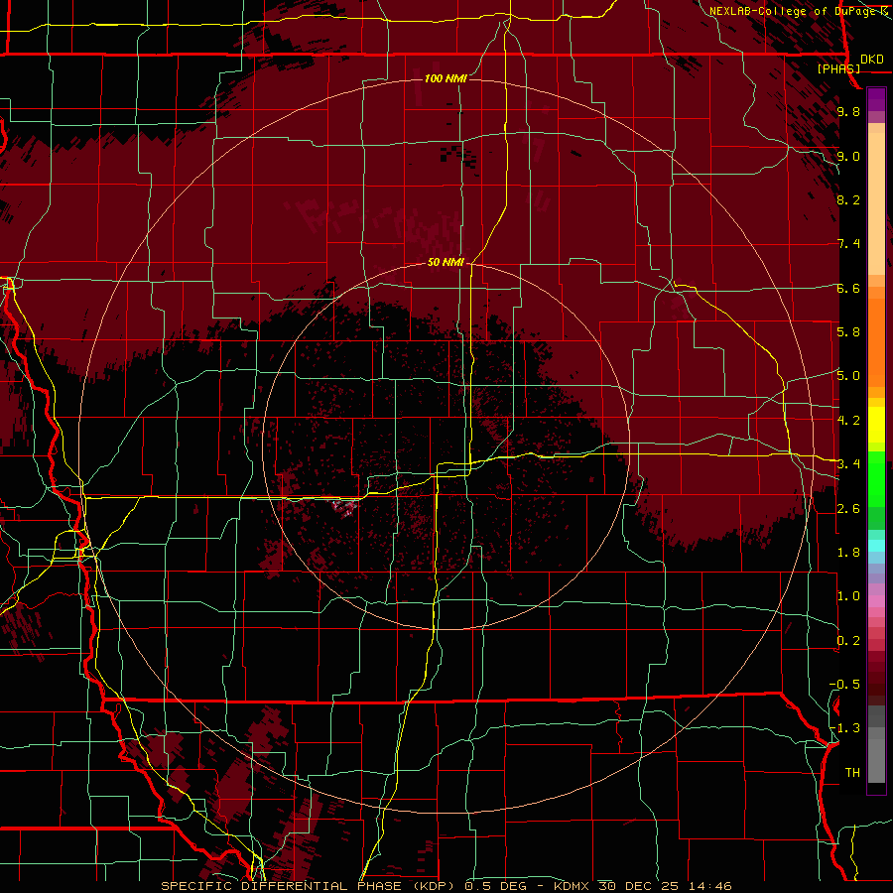Click the 5.0 value on the color scale

point(848,376)
